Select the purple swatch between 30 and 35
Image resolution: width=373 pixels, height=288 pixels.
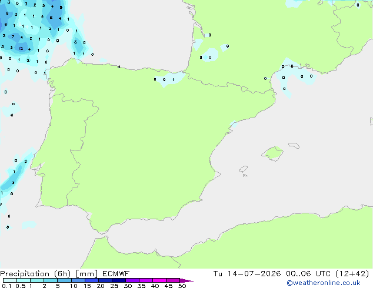pos(132,280)
